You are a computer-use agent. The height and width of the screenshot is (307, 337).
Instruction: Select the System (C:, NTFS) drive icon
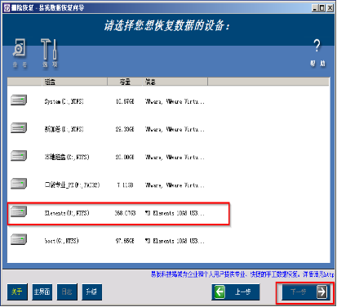(19, 100)
